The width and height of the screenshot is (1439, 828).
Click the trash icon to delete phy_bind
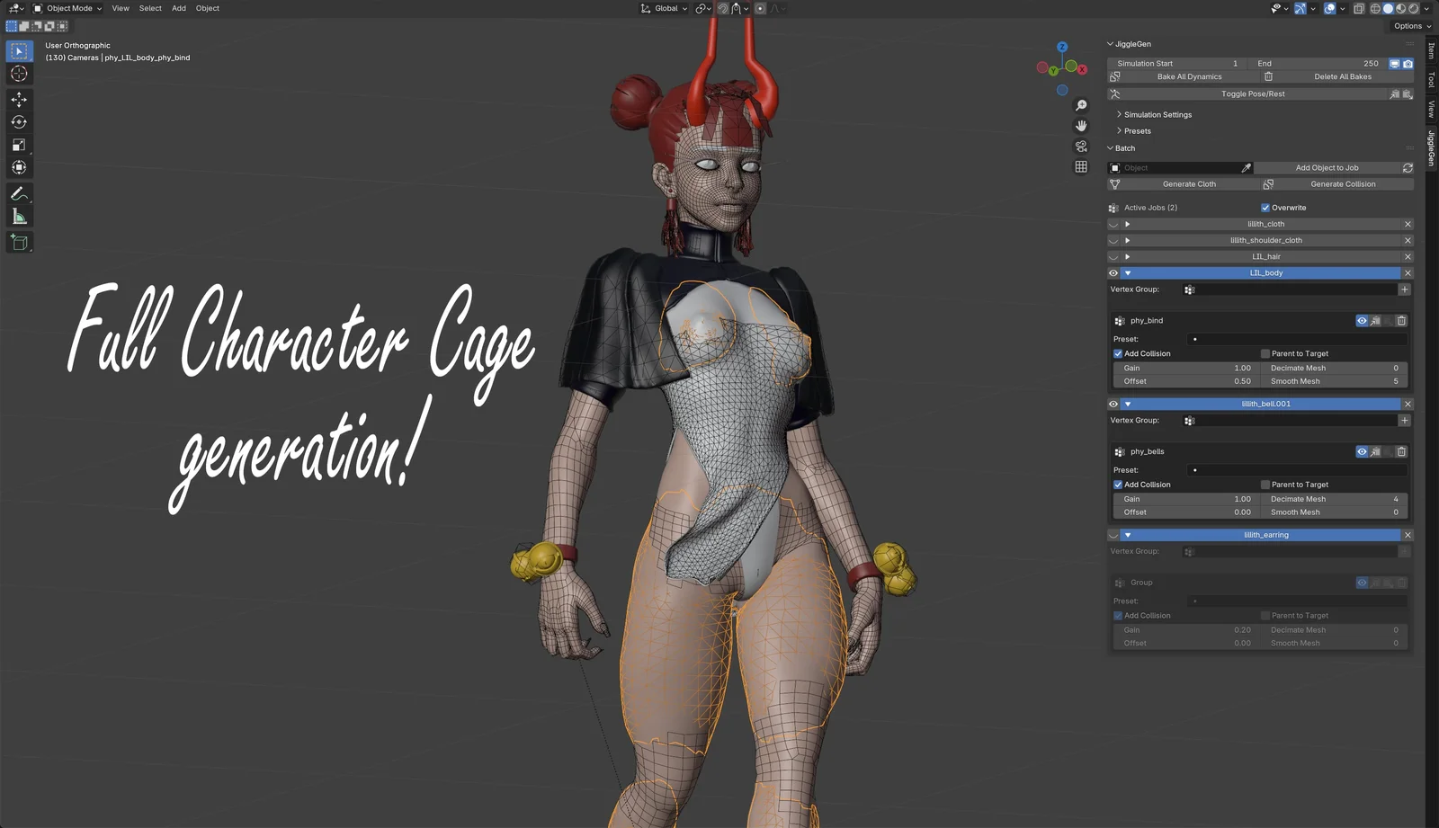pos(1401,320)
